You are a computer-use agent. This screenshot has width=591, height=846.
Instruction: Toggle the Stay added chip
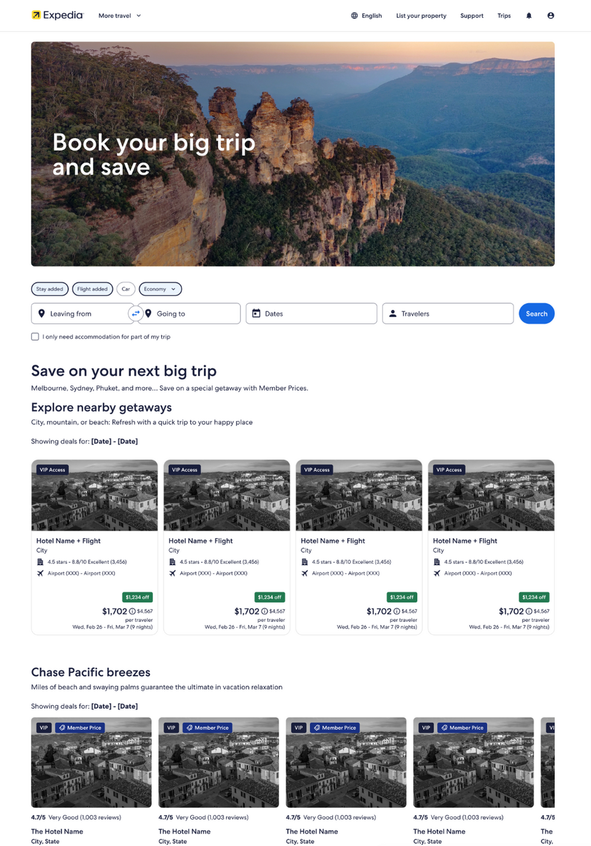(50, 289)
